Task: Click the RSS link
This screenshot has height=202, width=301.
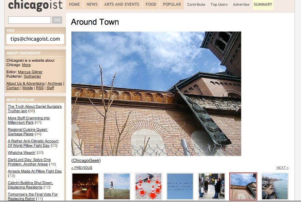Action: coord(40,88)
